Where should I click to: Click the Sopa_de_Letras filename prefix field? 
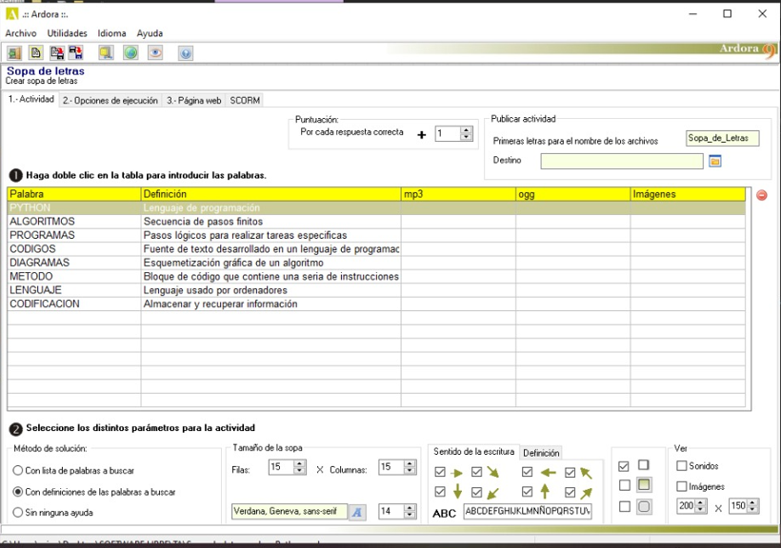(x=722, y=138)
